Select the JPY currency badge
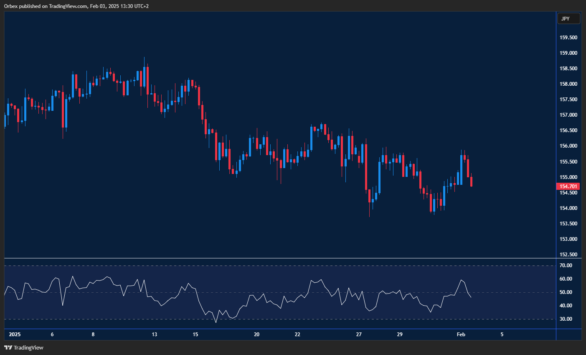586x355 pixels. [x=569, y=18]
